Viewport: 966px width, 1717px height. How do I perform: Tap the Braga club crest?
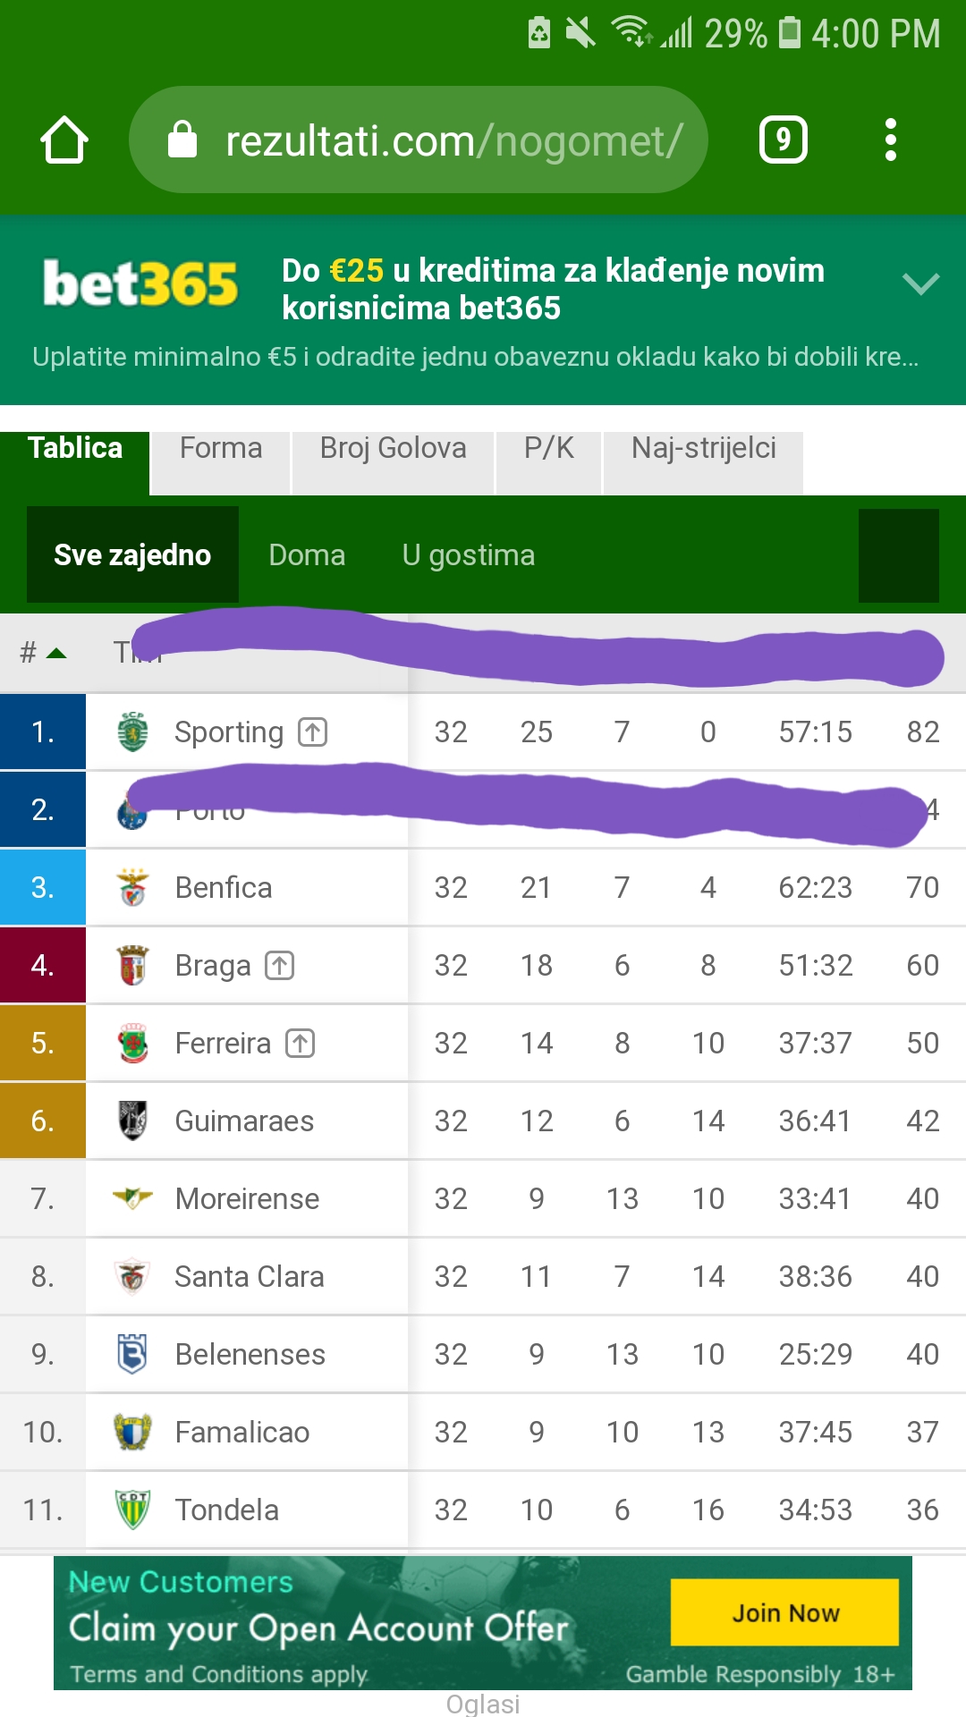pyautogui.click(x=132, y=965)
